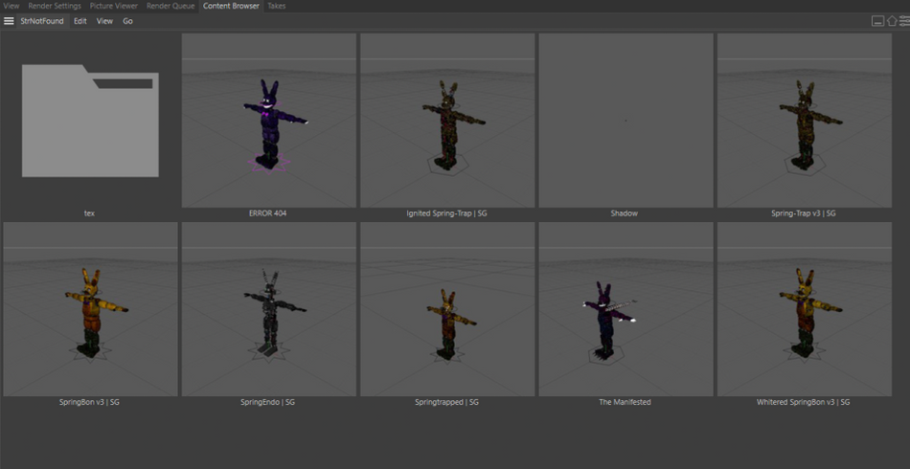Switch to the View tab
Viewport: 910px width, 469px height.
point(11,6)
